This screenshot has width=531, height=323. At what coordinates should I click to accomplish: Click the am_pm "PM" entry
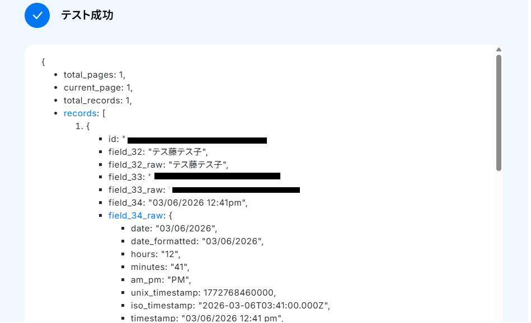click(x=161, y=280)
